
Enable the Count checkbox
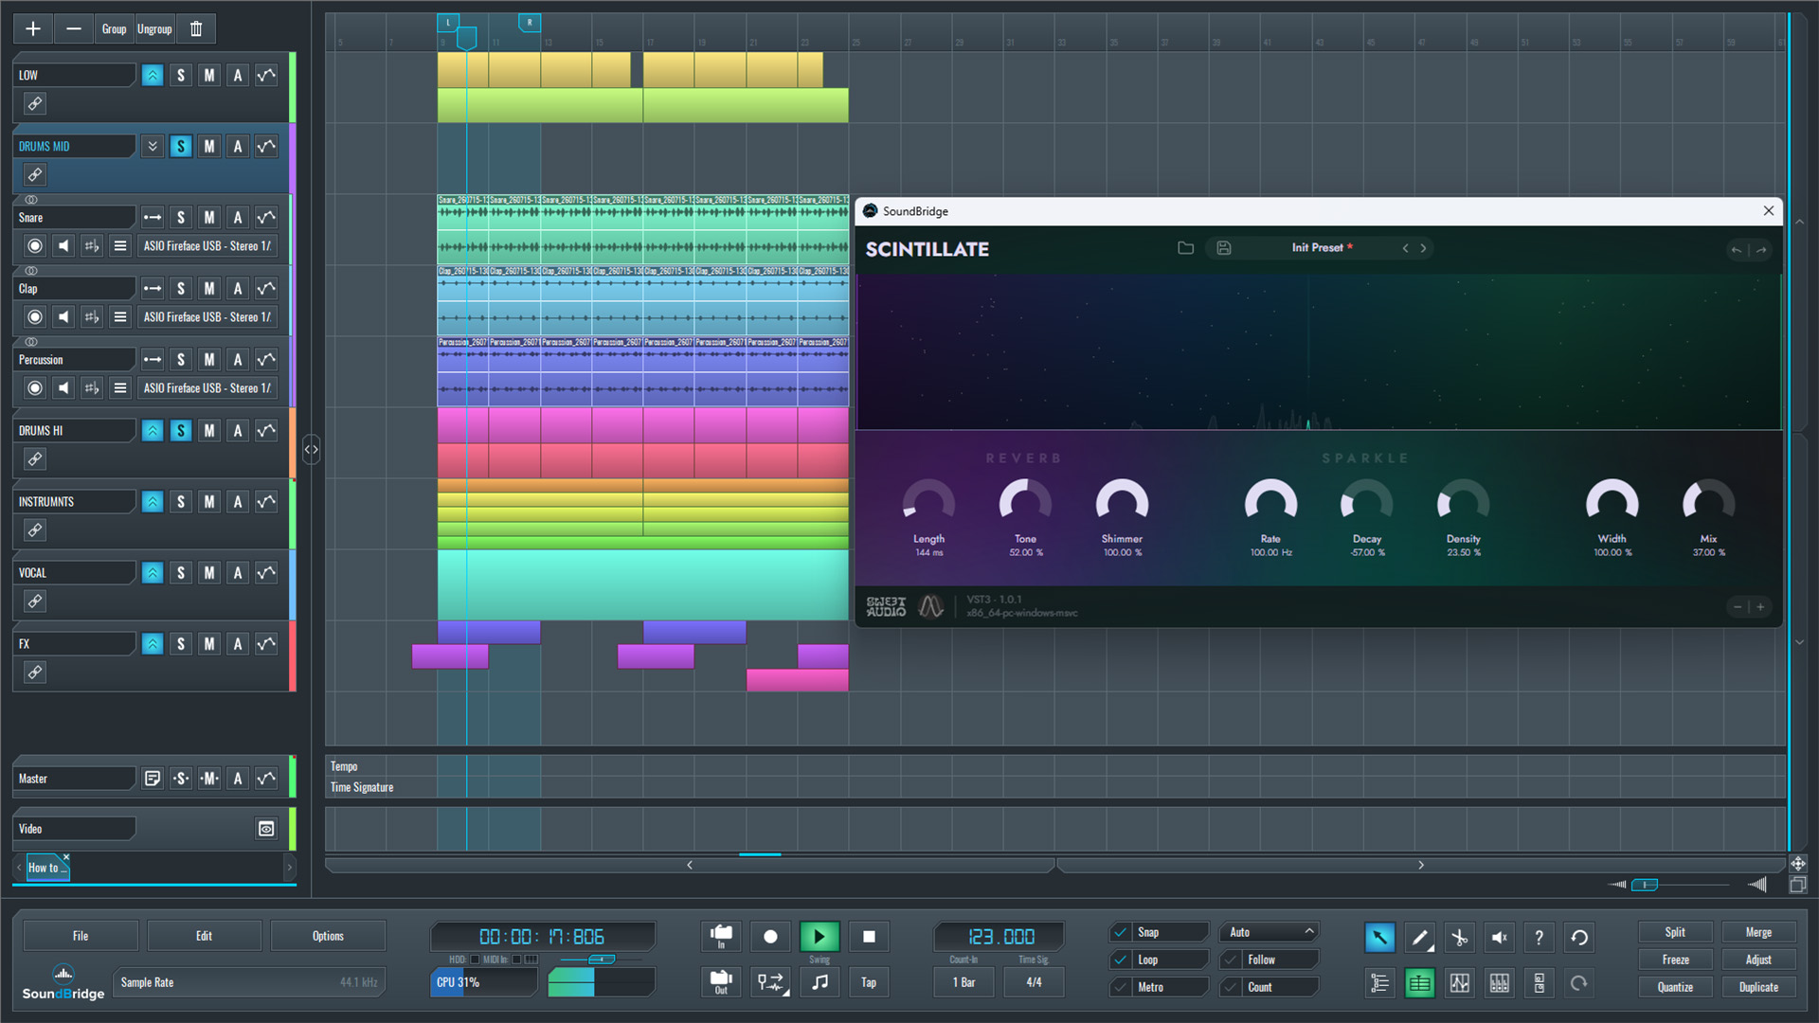[x=1231, y=987]
